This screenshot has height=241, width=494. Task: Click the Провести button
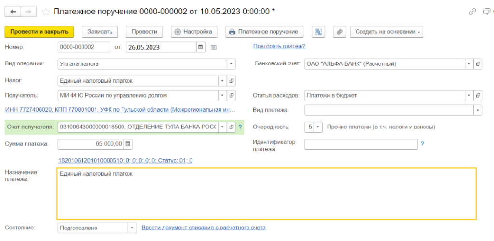tap(144, 32)
